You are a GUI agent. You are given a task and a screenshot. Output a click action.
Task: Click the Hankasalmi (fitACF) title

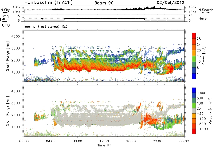(48, 3)
